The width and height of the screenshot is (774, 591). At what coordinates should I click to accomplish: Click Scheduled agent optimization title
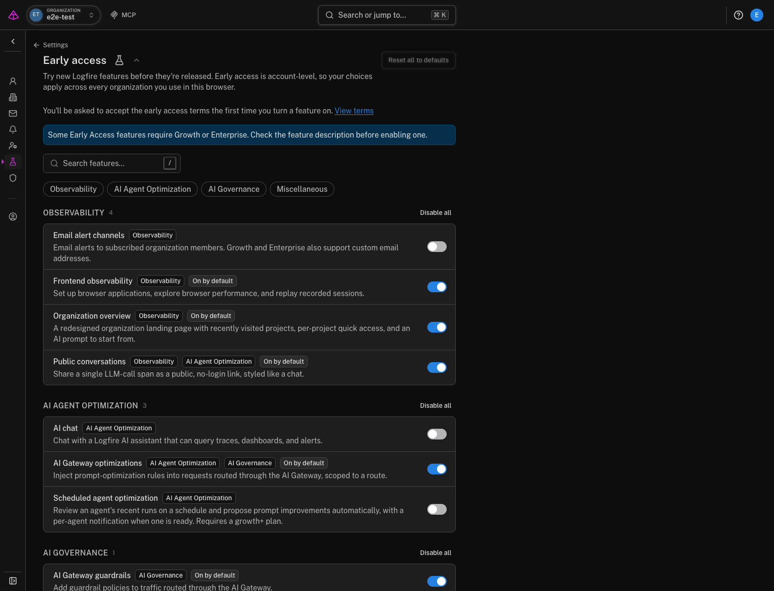click(105, 498)
